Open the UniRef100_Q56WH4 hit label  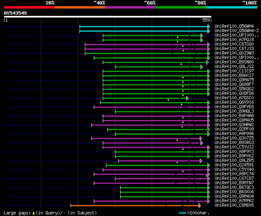tap(234, 26)
